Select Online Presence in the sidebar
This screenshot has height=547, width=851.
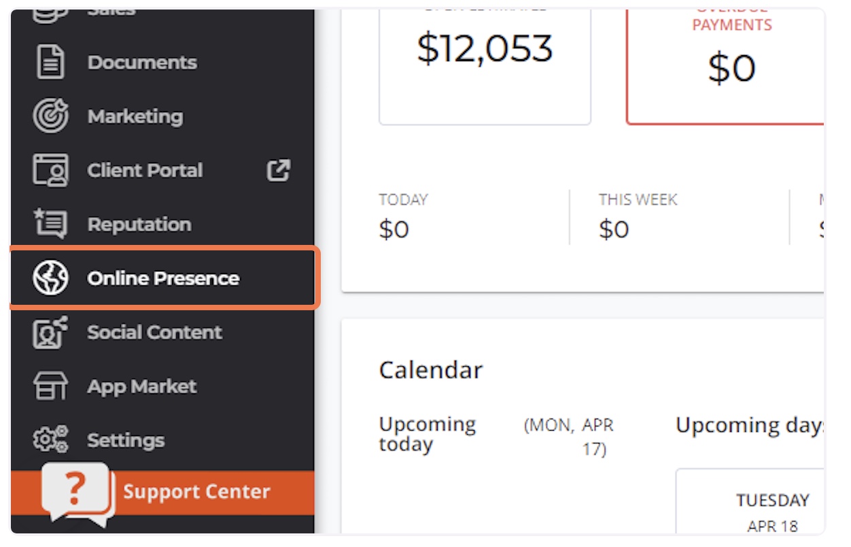click(164, 278)
